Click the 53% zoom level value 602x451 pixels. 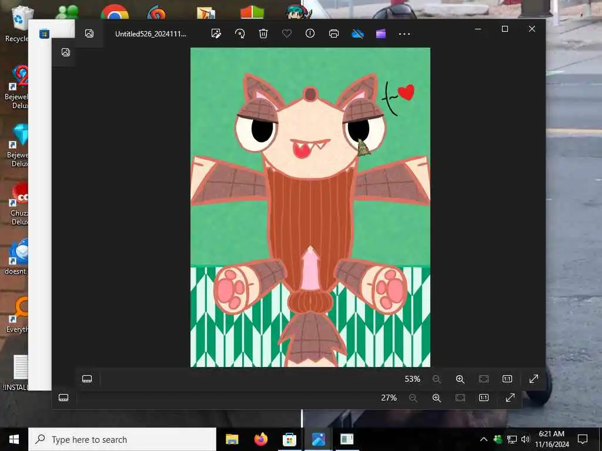tap(412, 379)
